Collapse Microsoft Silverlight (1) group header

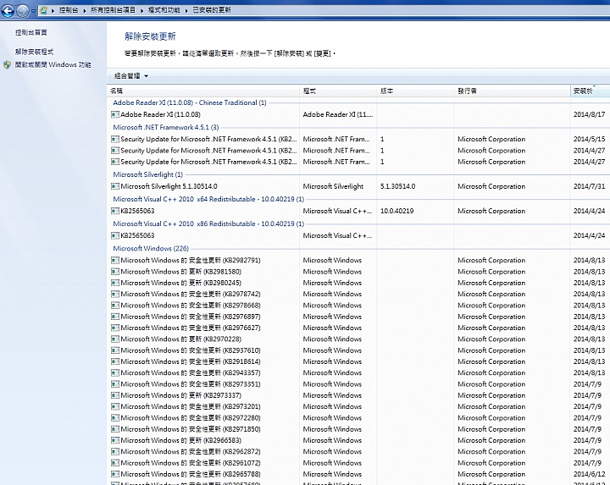(147, 174)
